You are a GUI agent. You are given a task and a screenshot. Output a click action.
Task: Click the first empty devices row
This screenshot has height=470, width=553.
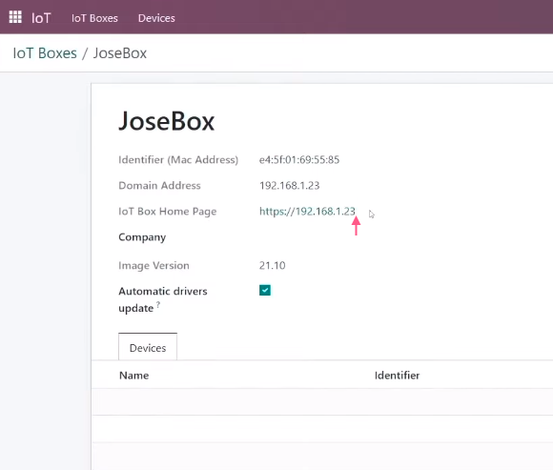pos(322,402)
